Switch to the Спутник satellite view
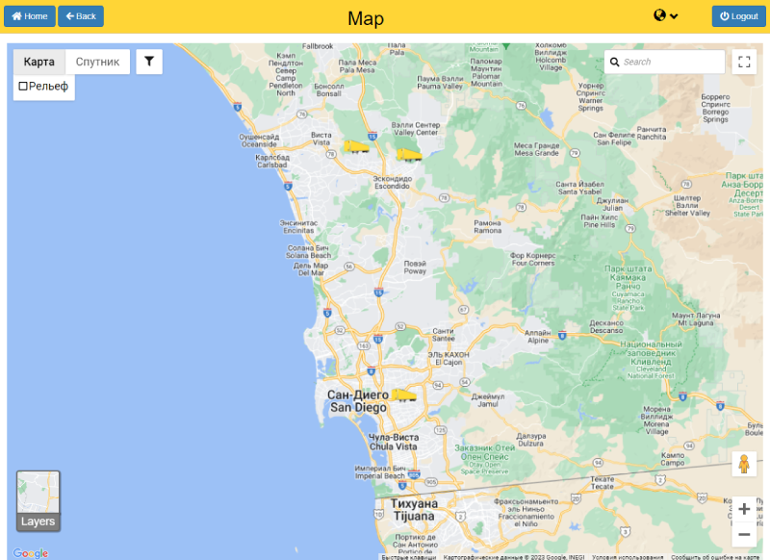Image resolution: width=770 pixels, height=560 pixels. pyautogui.click(x=97, y=62)
